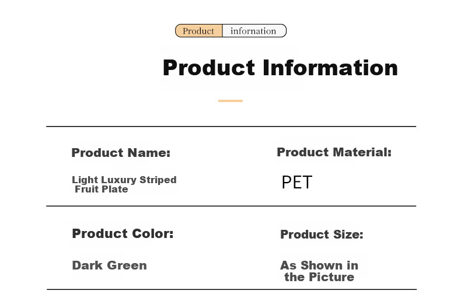Click the word Luxury in product name
Viewport: 461px width, 294px height.
coord(118,180)
